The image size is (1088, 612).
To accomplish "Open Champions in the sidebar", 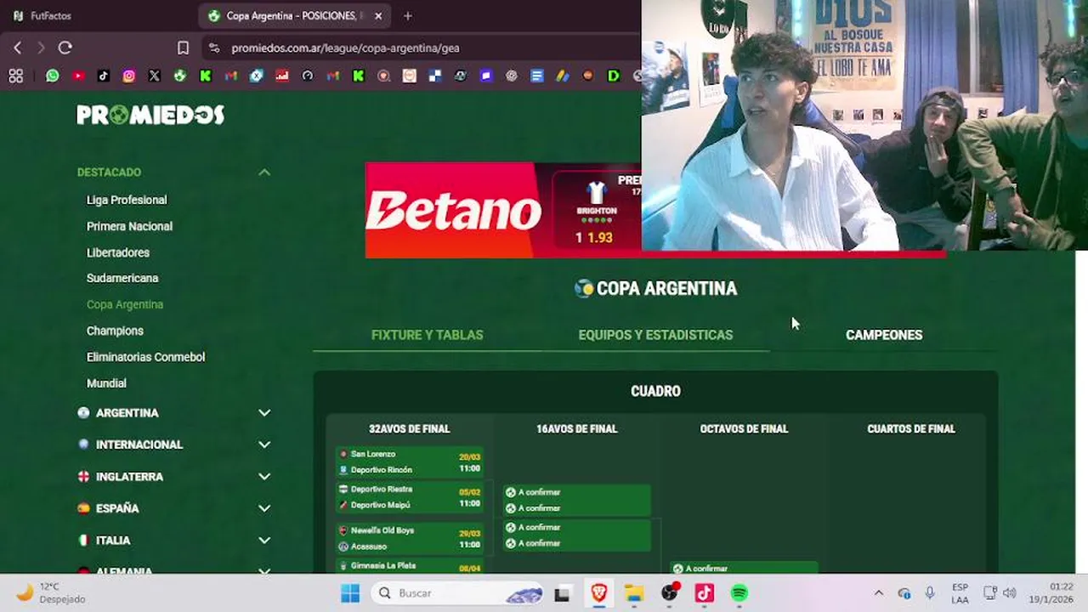I will [115, 331].
